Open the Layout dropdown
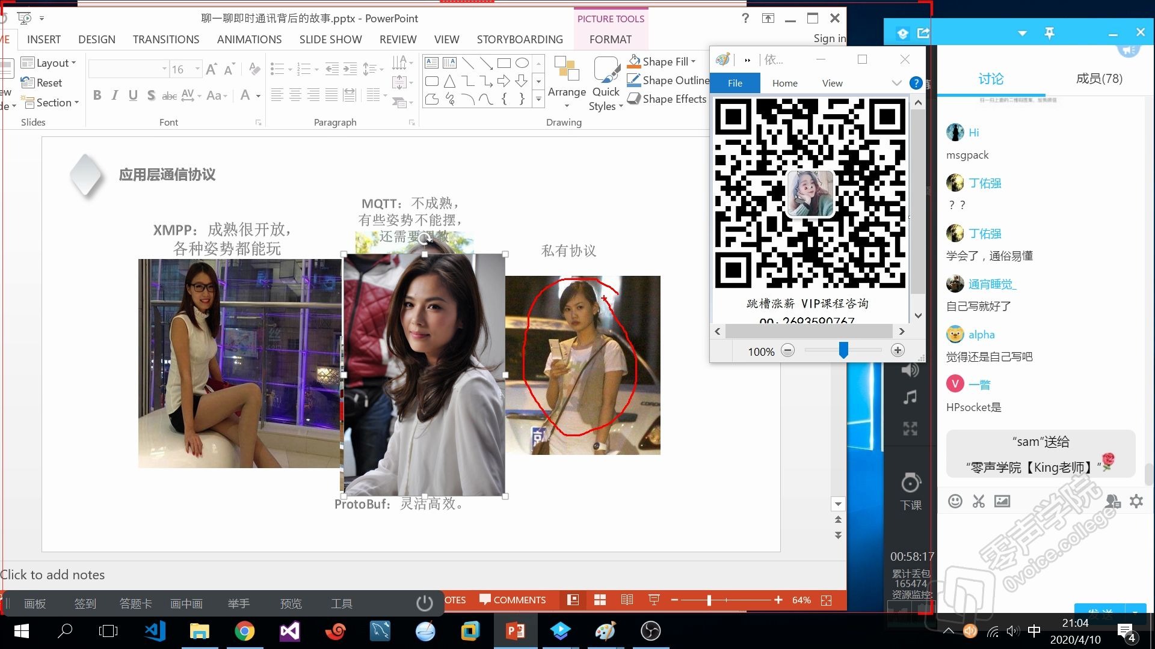Screen dimensions: 1155x649 [49, 62]
